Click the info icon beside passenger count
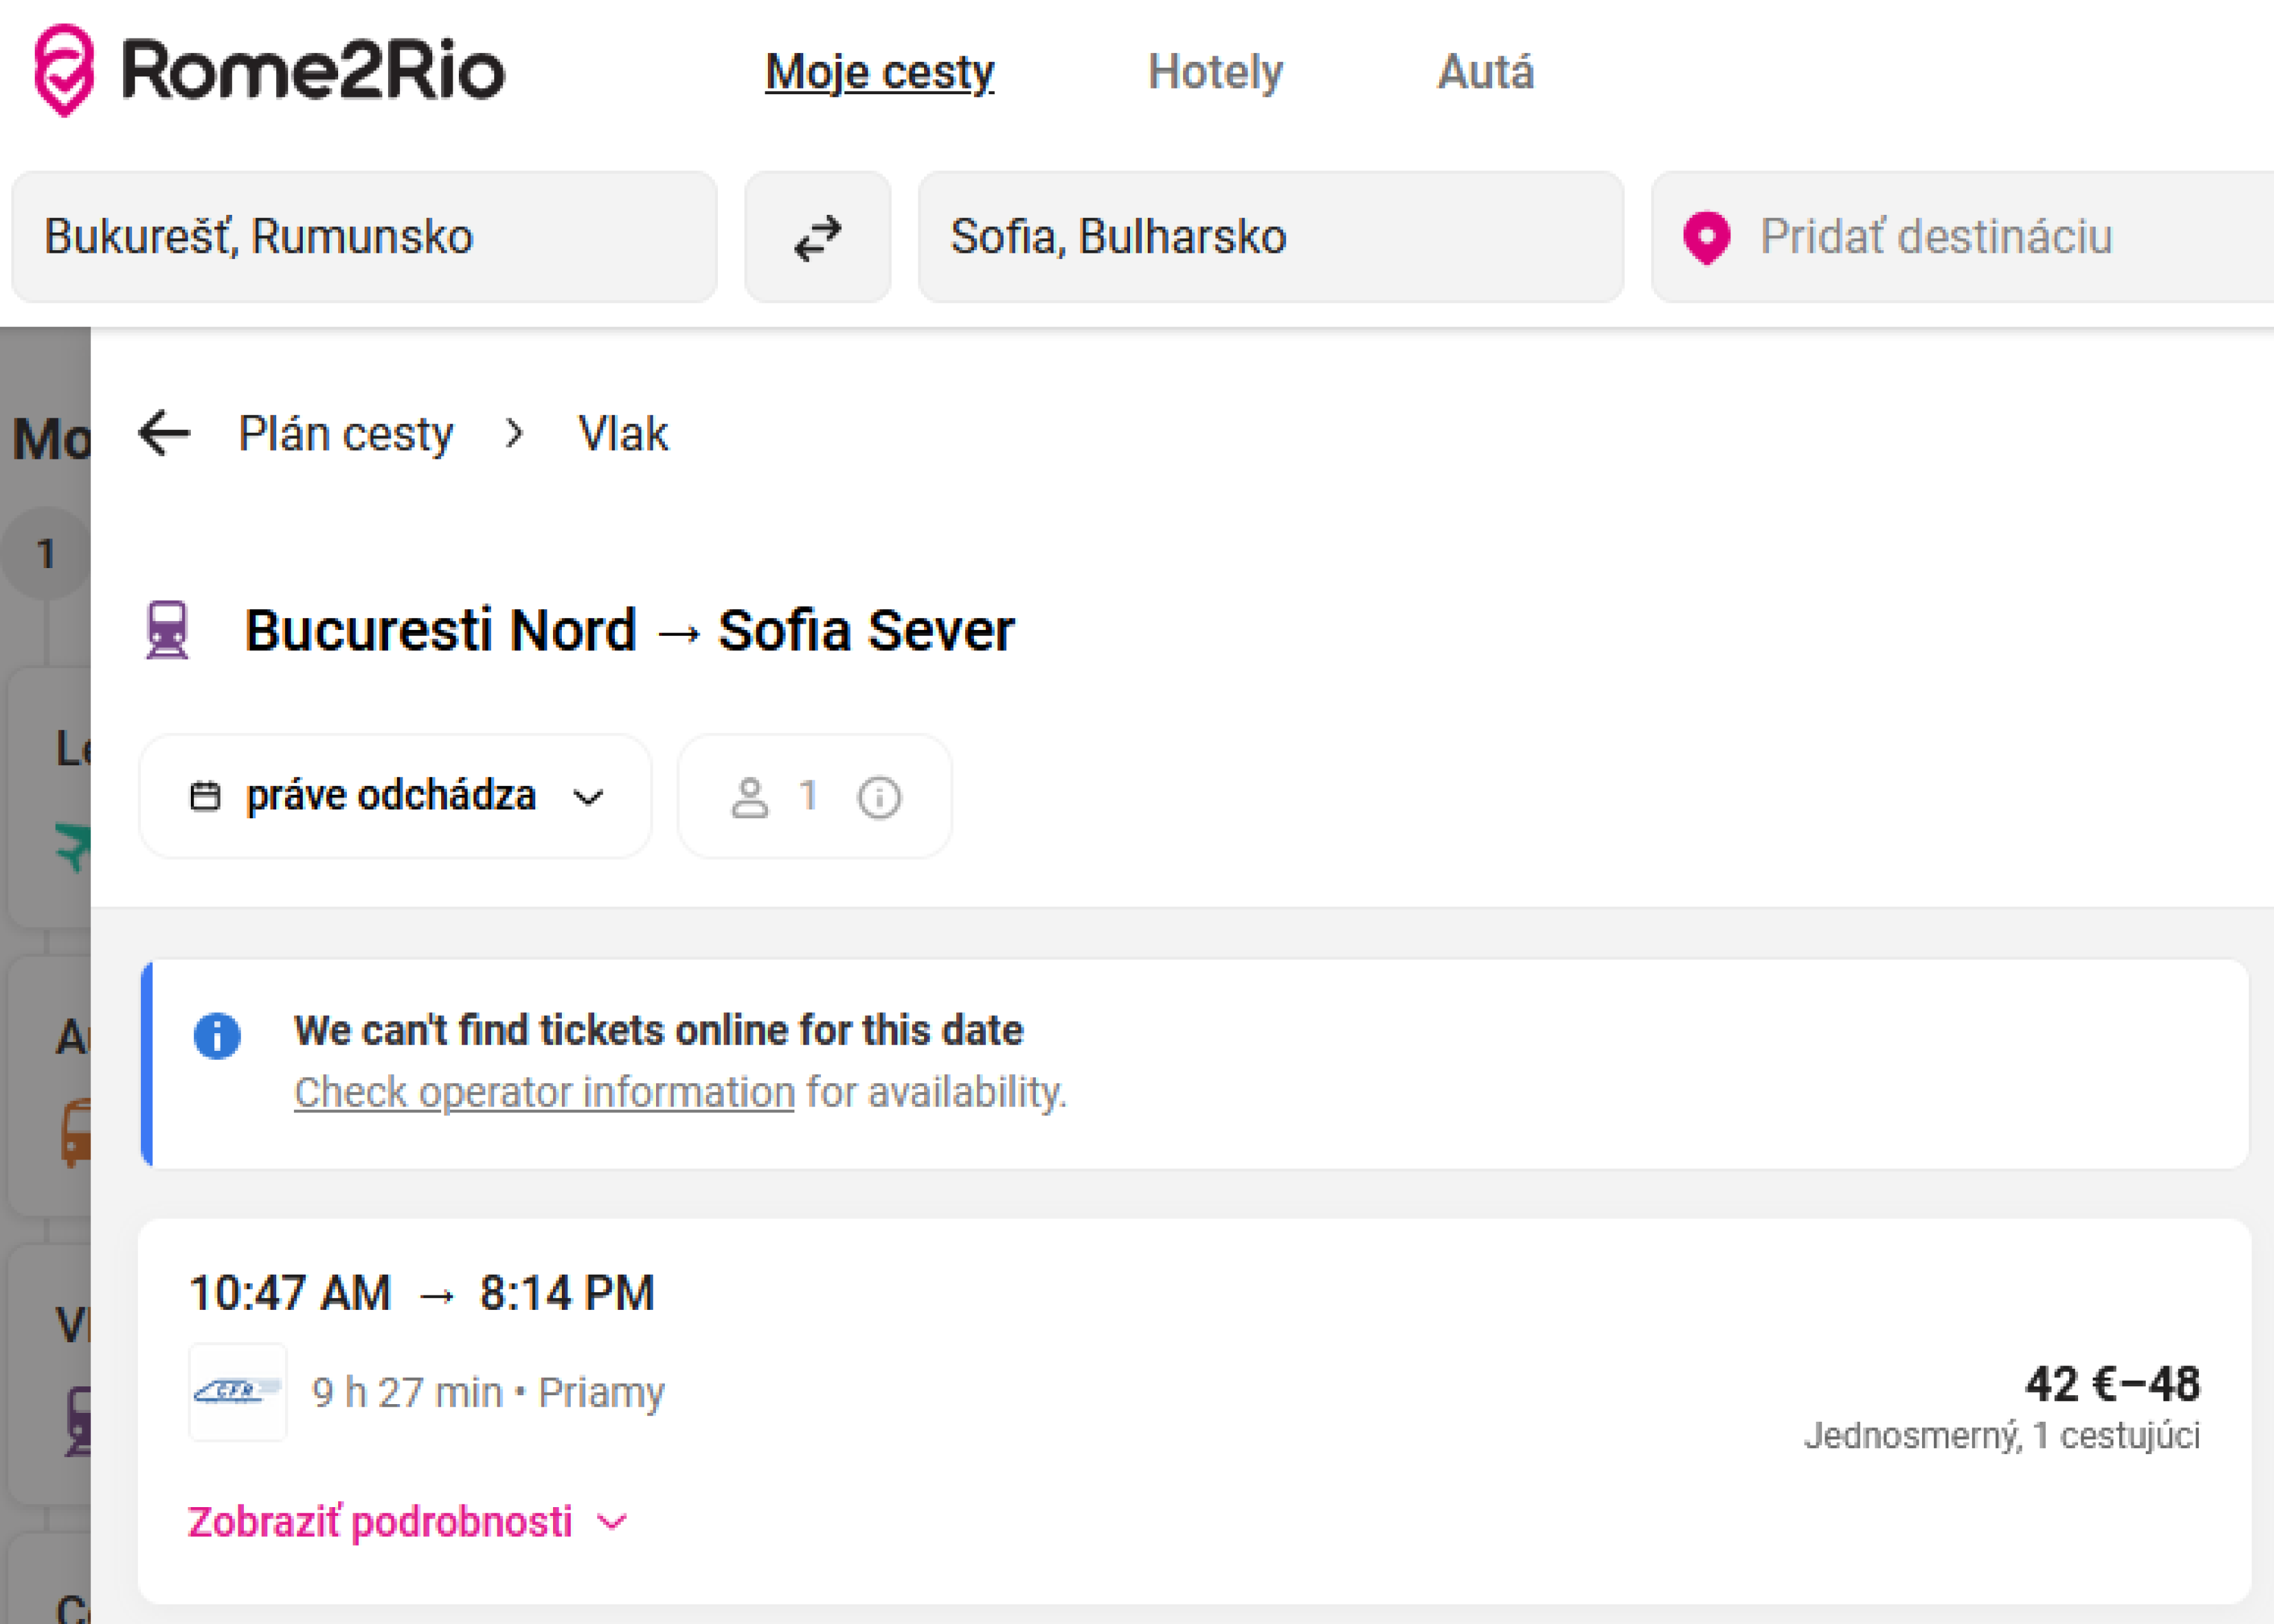 click(879, 798)
